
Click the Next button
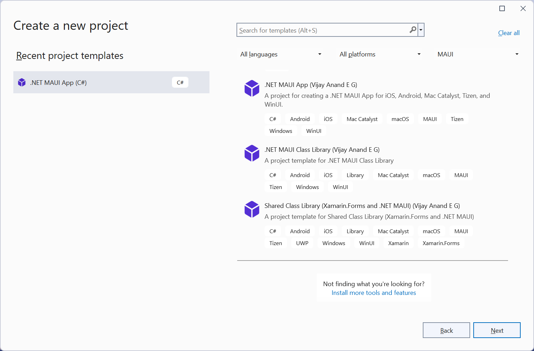(x=497, y=330)
